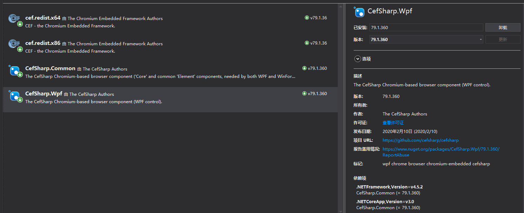
Task: Select the CefSharp.Common package row
Action: [168, 72]
